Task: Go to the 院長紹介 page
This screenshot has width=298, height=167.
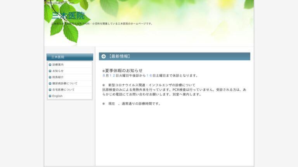Action: pyautogui.click(x=58, y=77)
